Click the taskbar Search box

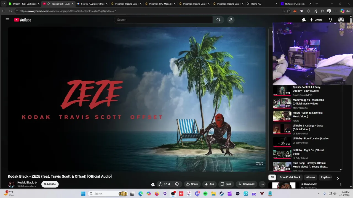pos(108,194)
